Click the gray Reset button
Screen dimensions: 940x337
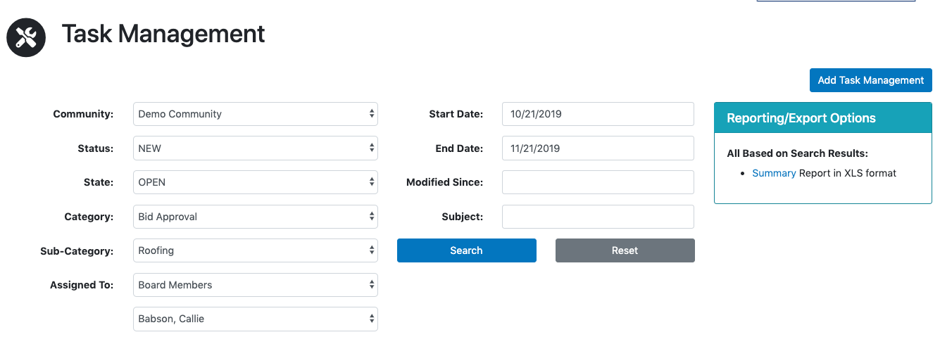[625, 250]
